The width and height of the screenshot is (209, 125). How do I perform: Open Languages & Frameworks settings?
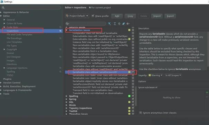coord(17,90)
